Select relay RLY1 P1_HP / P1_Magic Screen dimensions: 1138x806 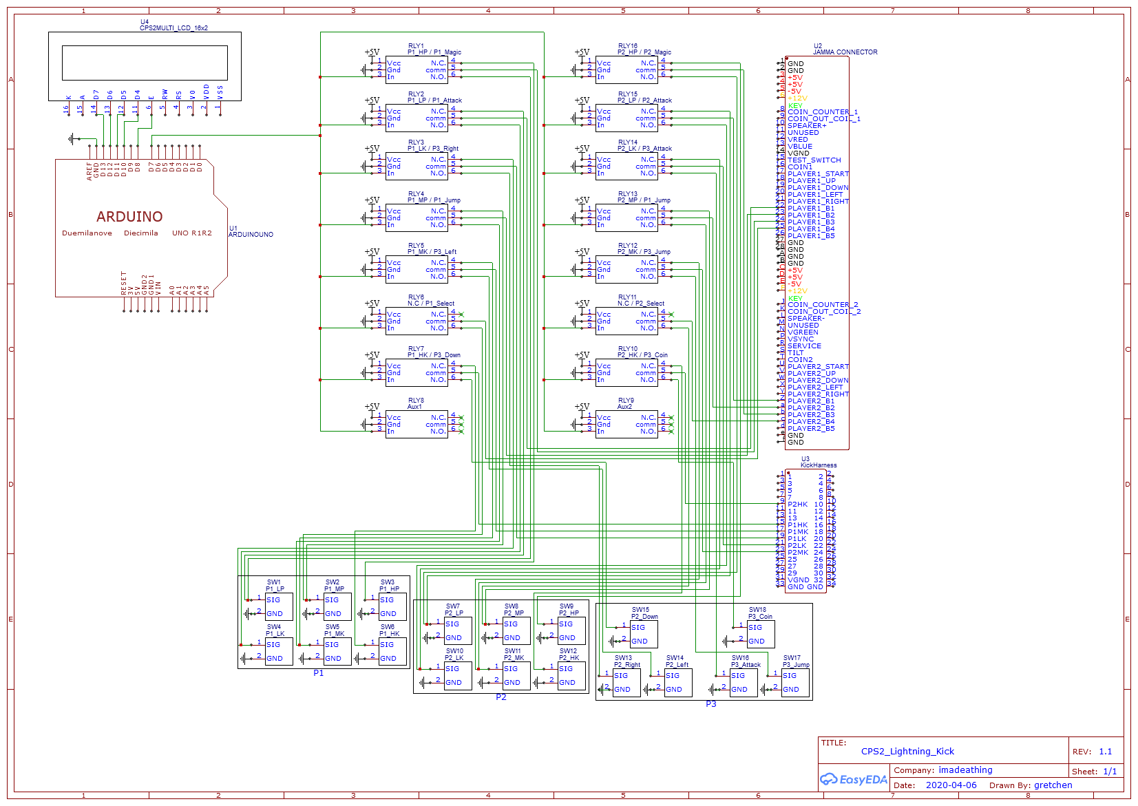(417, 70)
